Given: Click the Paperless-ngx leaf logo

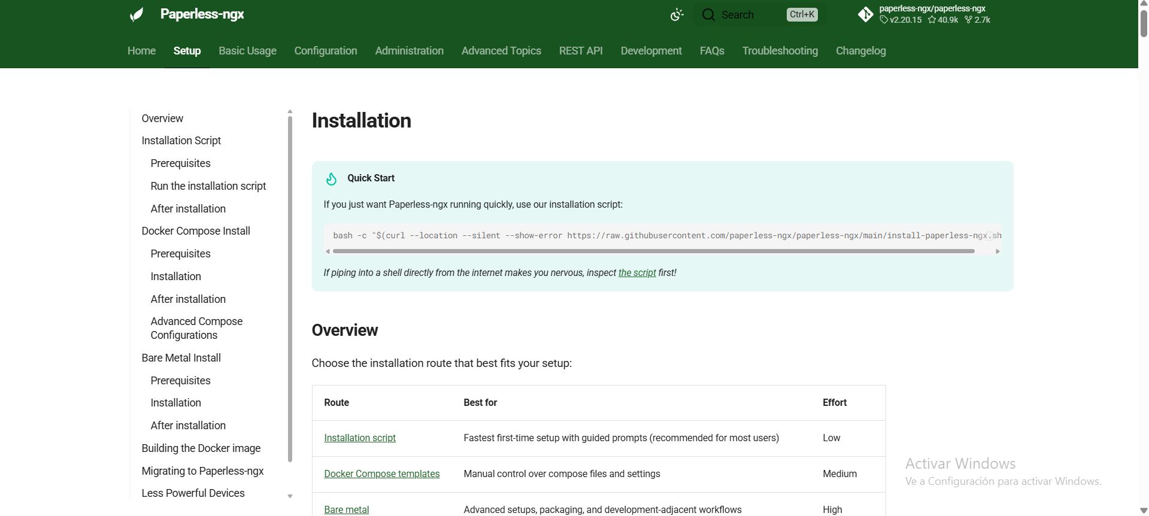Looking at the screenshot, I should pos(137,14).
